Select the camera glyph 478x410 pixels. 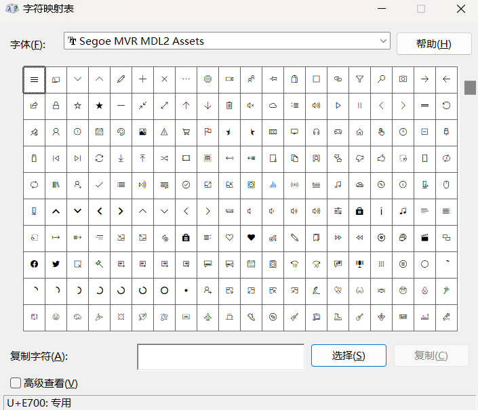(403, 79)
